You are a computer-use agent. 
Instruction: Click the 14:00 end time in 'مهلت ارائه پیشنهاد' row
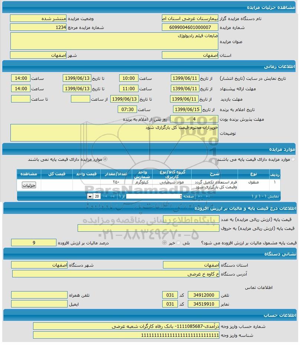pyautogui.click(x=21, y=88)
